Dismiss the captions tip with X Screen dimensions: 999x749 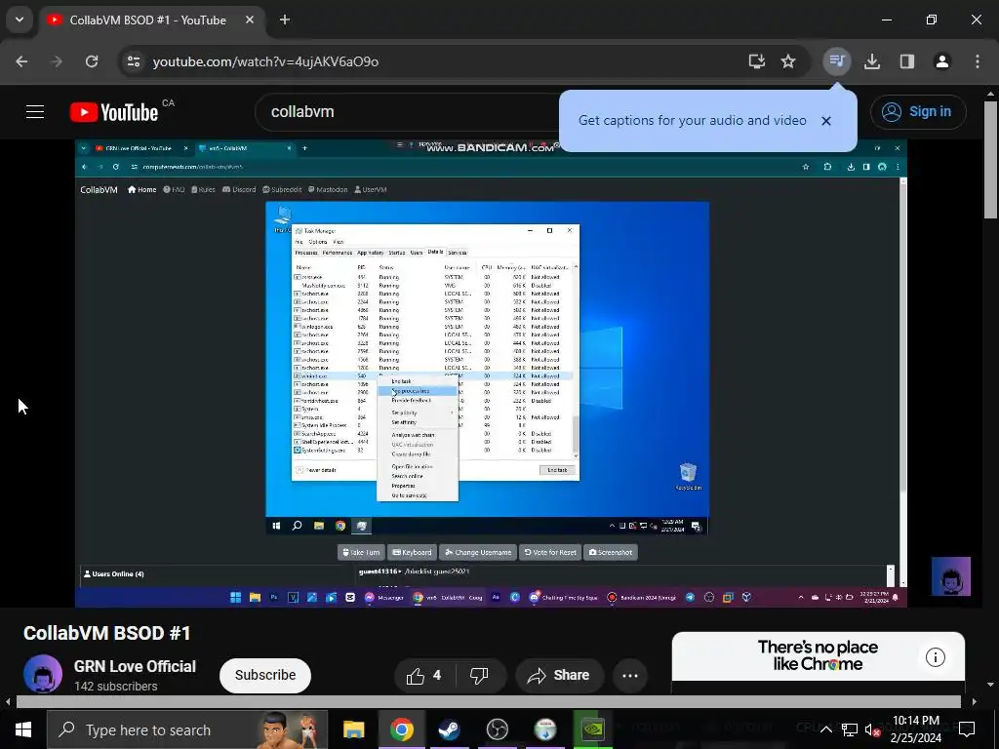click(x=826, y=121)
